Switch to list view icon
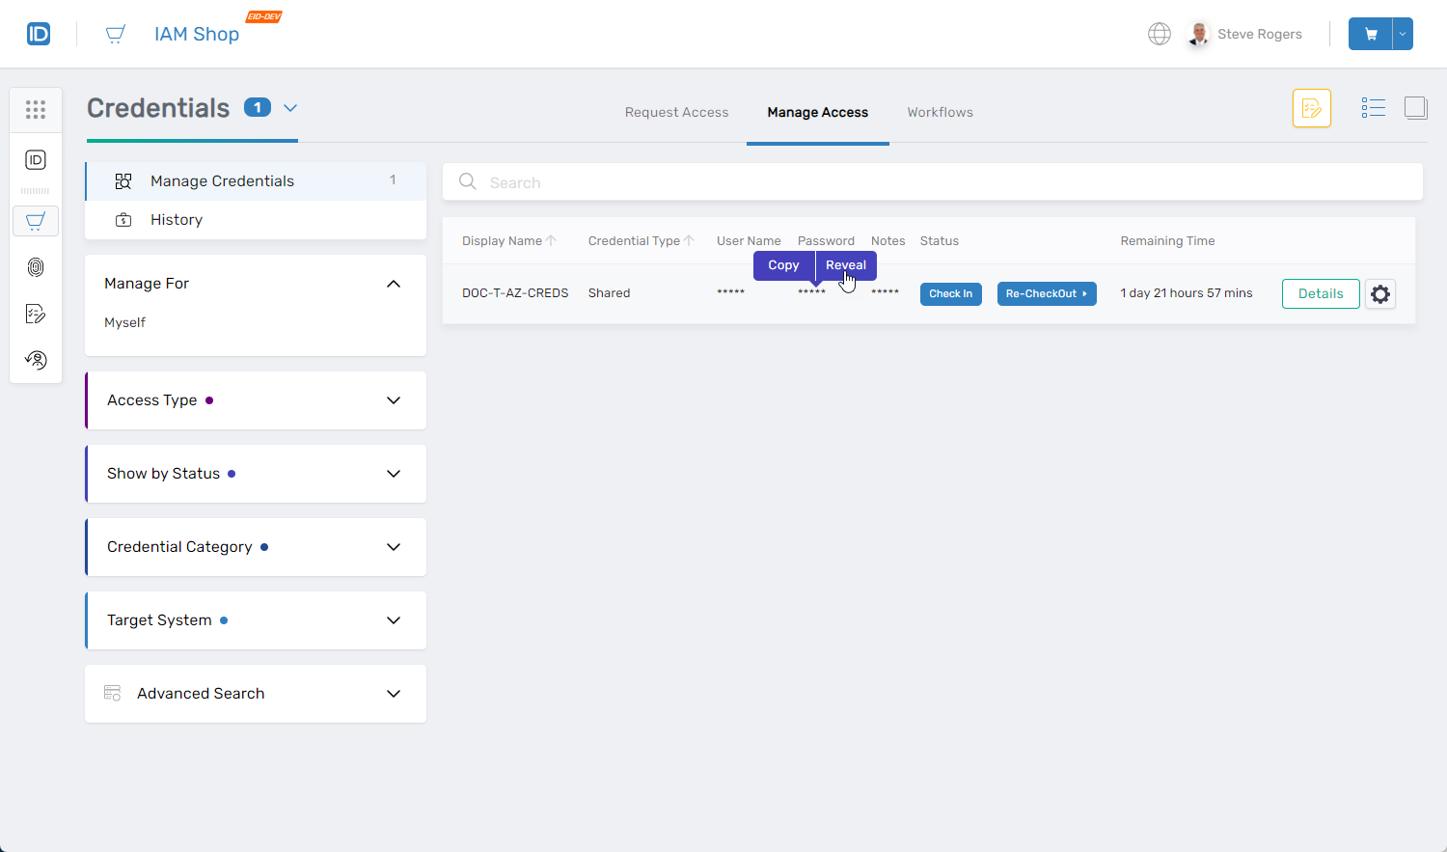Screen dimensions: 1447x852 point(1373,108)
